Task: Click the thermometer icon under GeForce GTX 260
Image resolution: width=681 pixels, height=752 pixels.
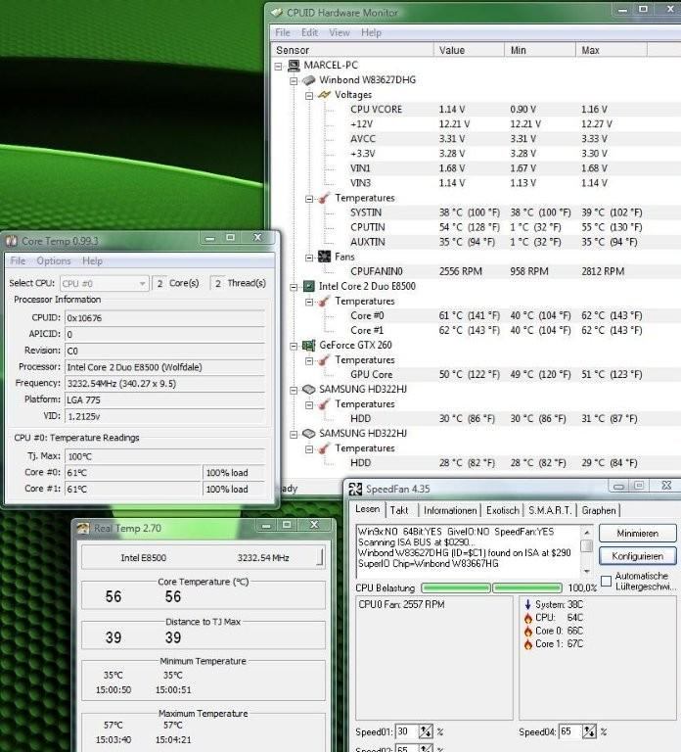Action: 325,359
